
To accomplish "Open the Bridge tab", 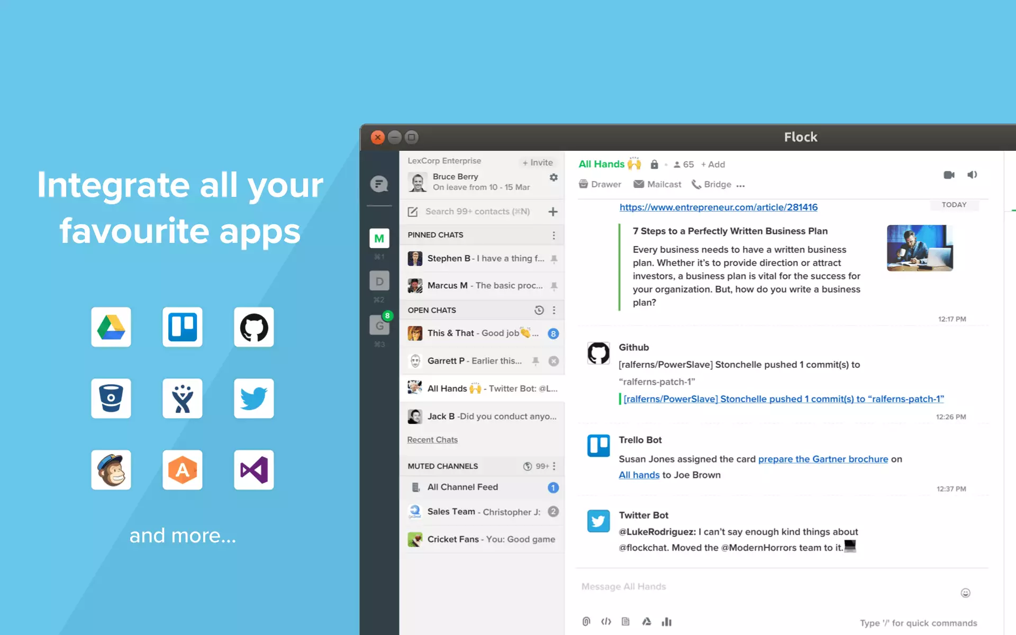I will coord(711,184).
